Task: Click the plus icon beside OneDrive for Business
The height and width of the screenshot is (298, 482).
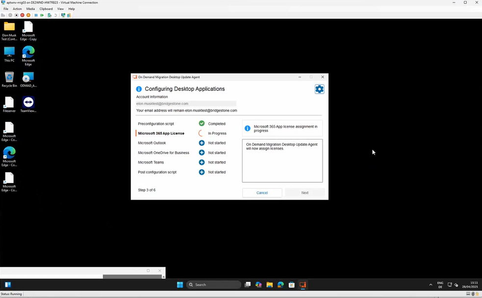Action: pos(202,153)
